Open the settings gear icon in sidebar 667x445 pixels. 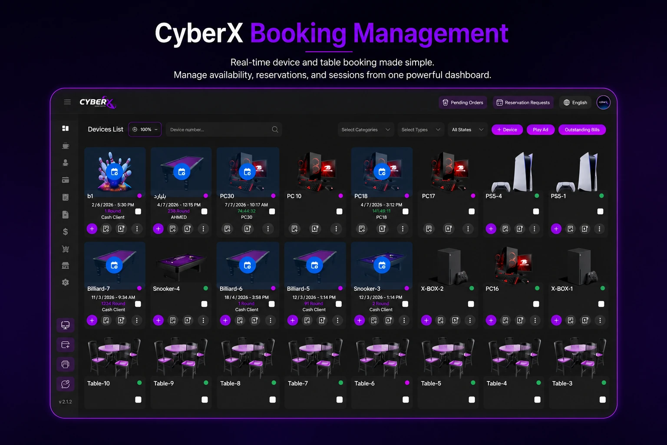[66, 282]
